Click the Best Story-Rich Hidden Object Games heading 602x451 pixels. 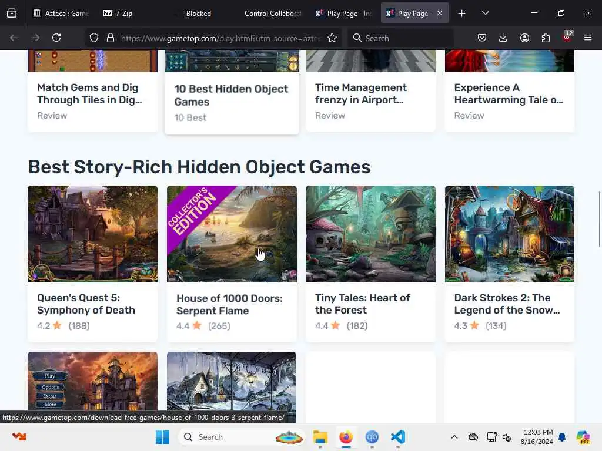pyautogui.click(x=199, y=167)
